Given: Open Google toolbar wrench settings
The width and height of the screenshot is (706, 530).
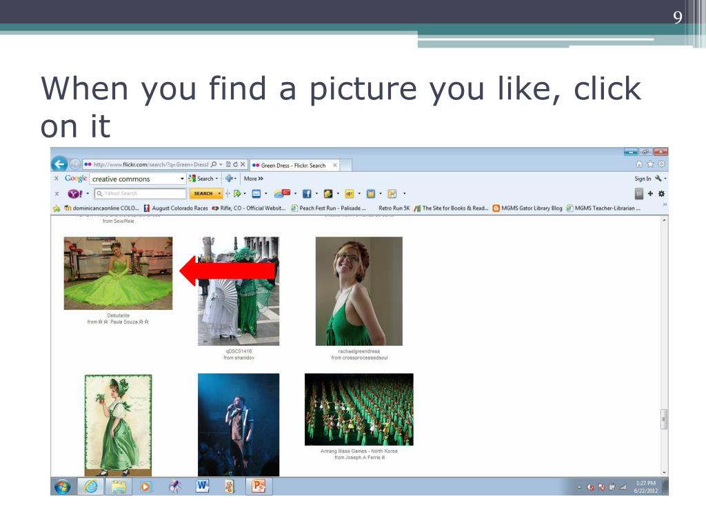Looking at the screenshot, I should click(x=658, y=179).
